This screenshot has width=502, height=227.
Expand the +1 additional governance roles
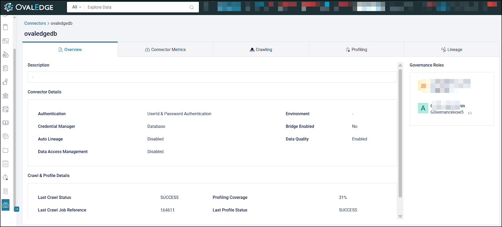pyautogui.click(x=470, y=113)
